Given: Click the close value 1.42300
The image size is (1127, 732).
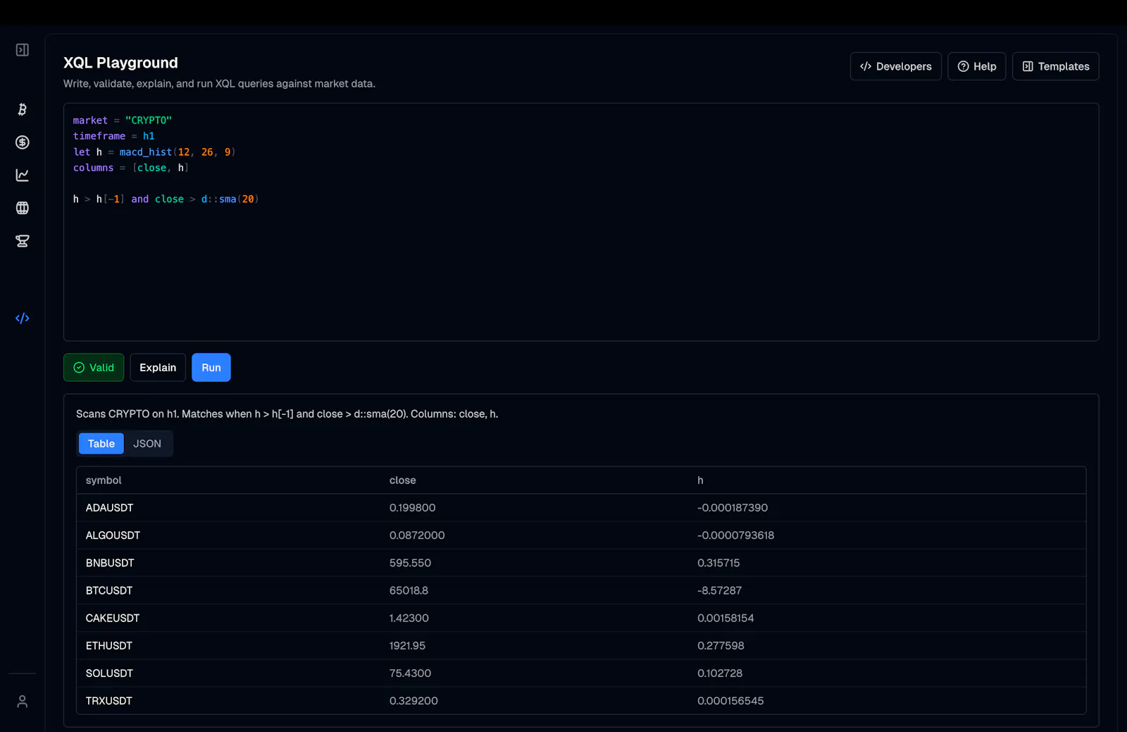Looking at the screenshot, I should pos(409,618).
